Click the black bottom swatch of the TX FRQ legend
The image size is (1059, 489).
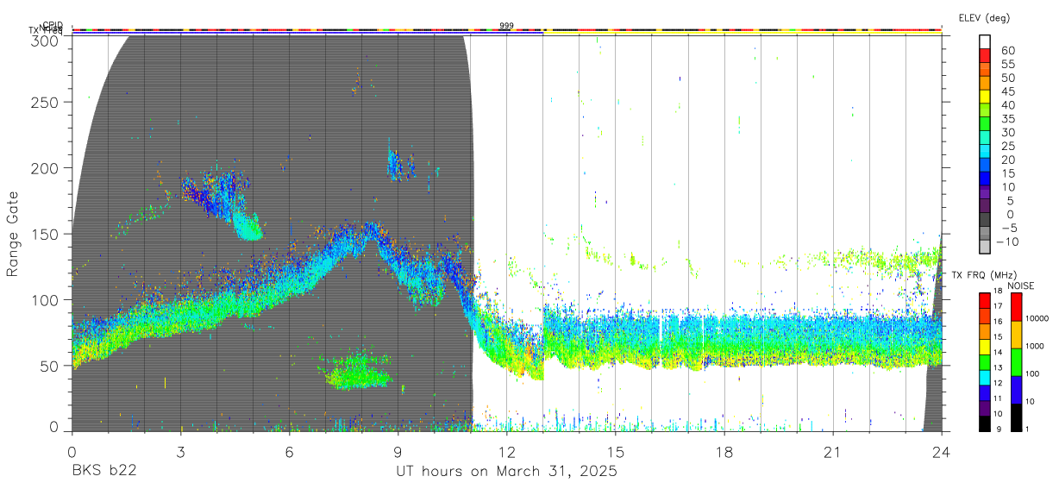coord(985,423)
